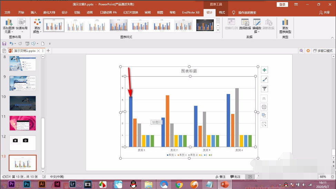The width and height of the screenshot is (336, 189).
Task: Open Illustrator from taskbar
Action: (x=42, y=184)
